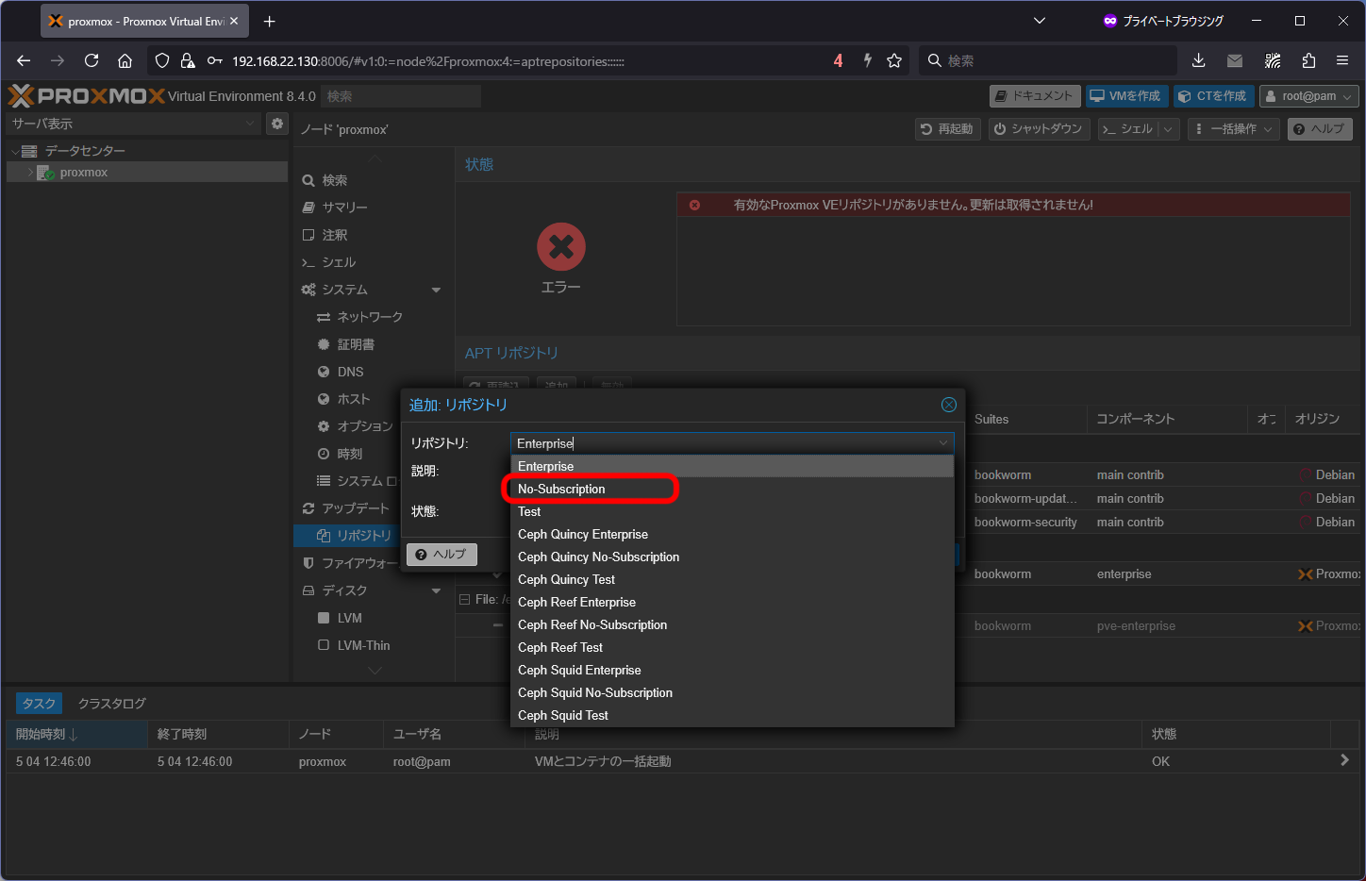Viewport: 1366px width, 881px height.
Task: Select No-Subscription from the repository list
Action: tap(561, 489)
